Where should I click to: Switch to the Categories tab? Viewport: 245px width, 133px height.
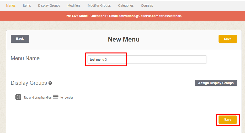[x=126, y=6]
